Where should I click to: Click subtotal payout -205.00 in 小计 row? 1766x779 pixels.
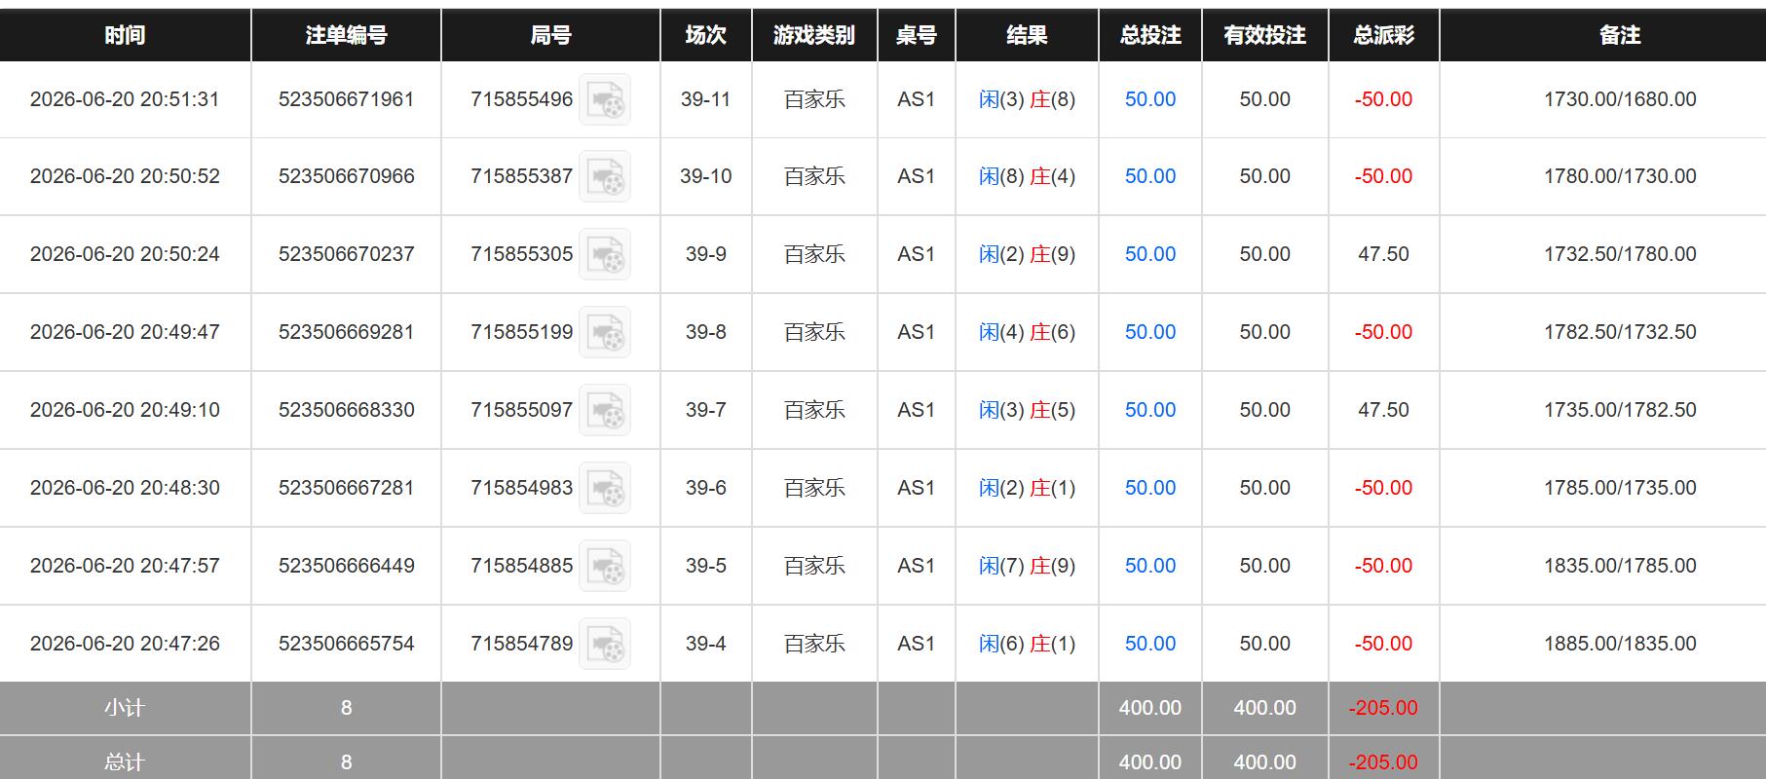tap(1383, 708)
